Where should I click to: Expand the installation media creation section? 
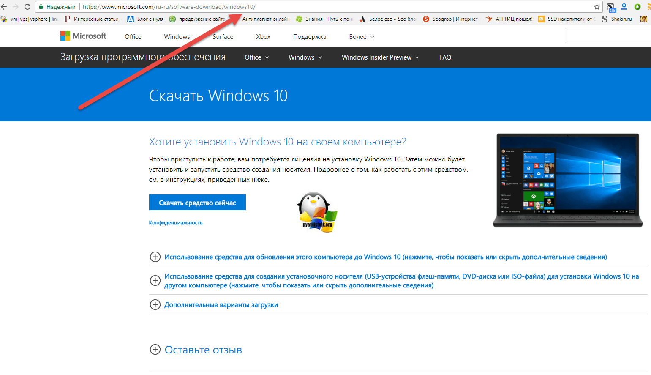tap(155, 281)
